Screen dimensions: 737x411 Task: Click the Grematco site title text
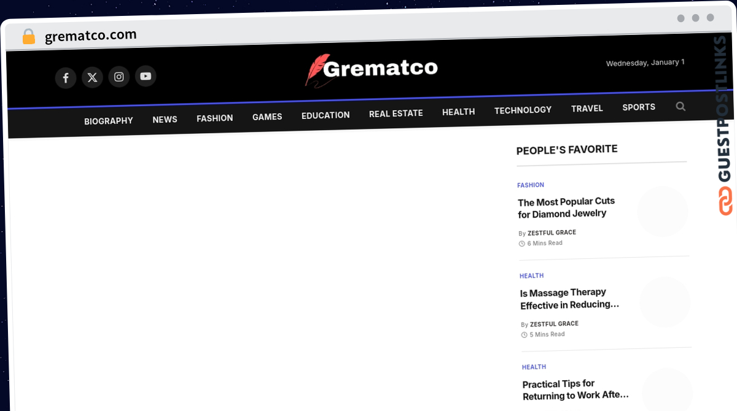380,67
